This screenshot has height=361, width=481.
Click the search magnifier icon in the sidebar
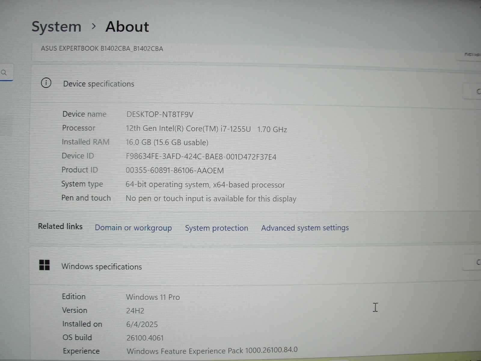(4, 72)
